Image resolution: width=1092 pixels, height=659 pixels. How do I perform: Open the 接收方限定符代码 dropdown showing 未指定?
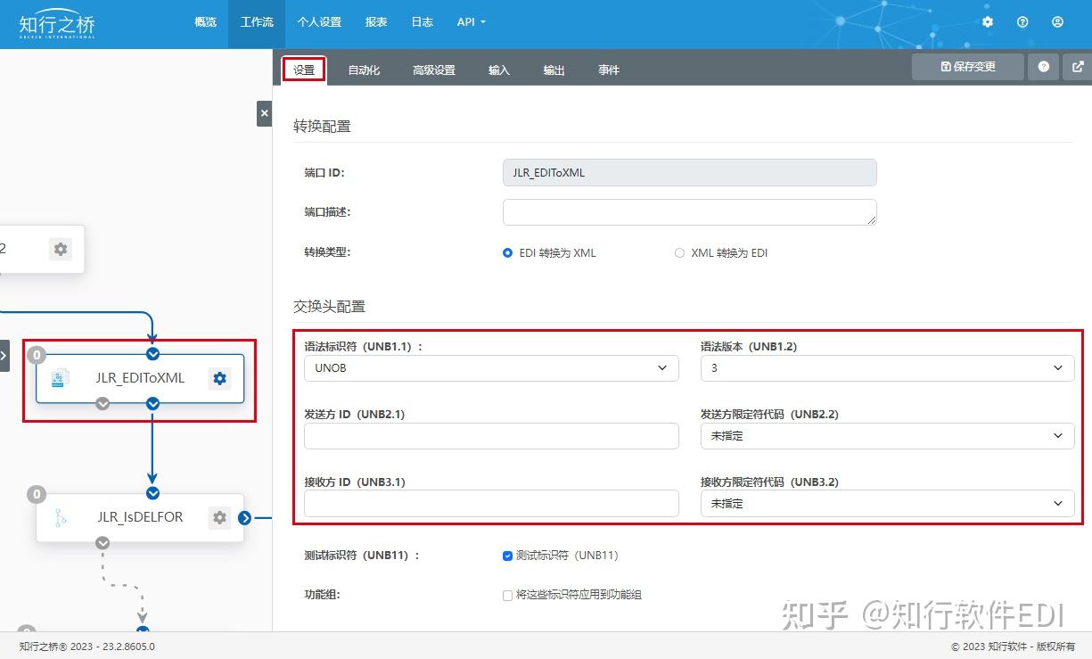point(887,503)
